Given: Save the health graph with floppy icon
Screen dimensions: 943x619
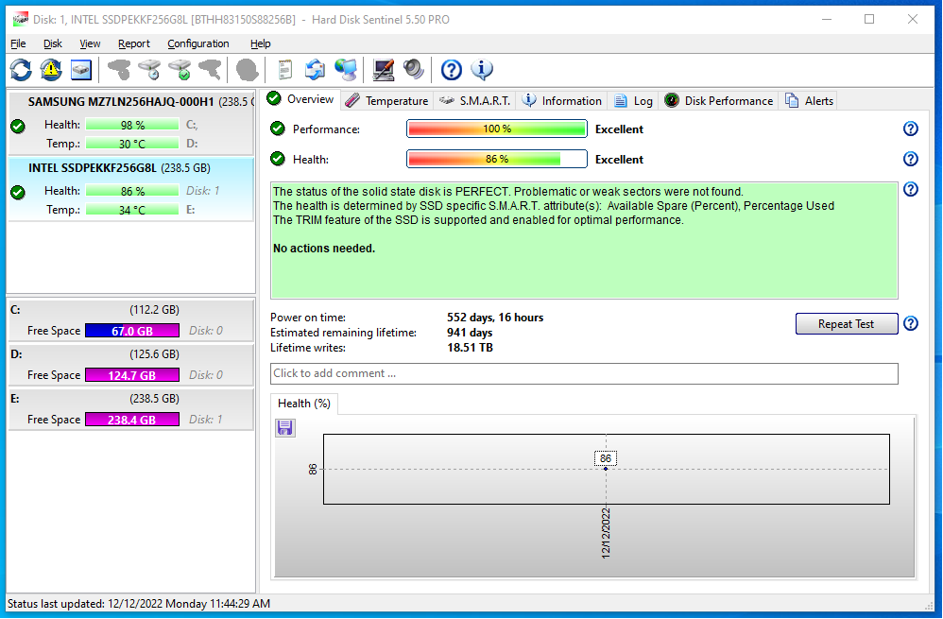Looking at the screenshot, I should 285,428.
